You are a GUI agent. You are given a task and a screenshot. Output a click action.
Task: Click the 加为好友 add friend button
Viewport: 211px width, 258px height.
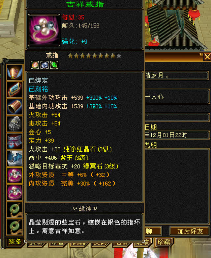(x=190, y=231)
